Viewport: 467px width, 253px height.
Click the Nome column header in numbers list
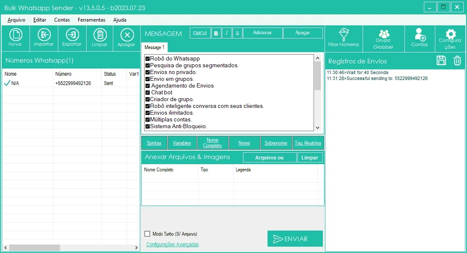(27, 74)
